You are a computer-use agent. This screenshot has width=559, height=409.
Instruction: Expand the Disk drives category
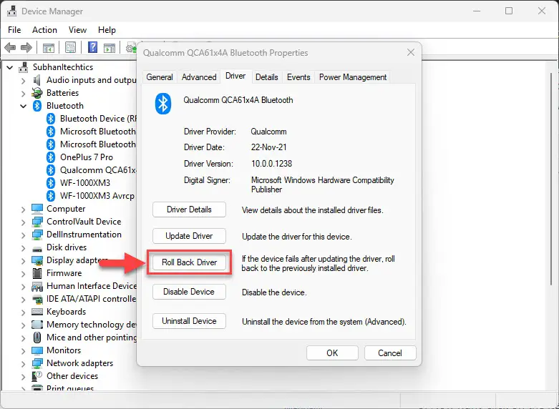23,248
